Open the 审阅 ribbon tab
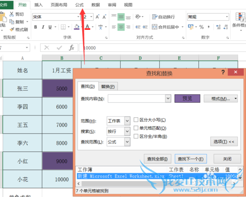 point(112,5)
